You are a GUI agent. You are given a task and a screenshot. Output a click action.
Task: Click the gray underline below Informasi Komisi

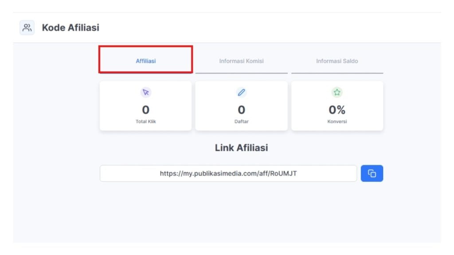pyautogui.click(x=241, y=73)
